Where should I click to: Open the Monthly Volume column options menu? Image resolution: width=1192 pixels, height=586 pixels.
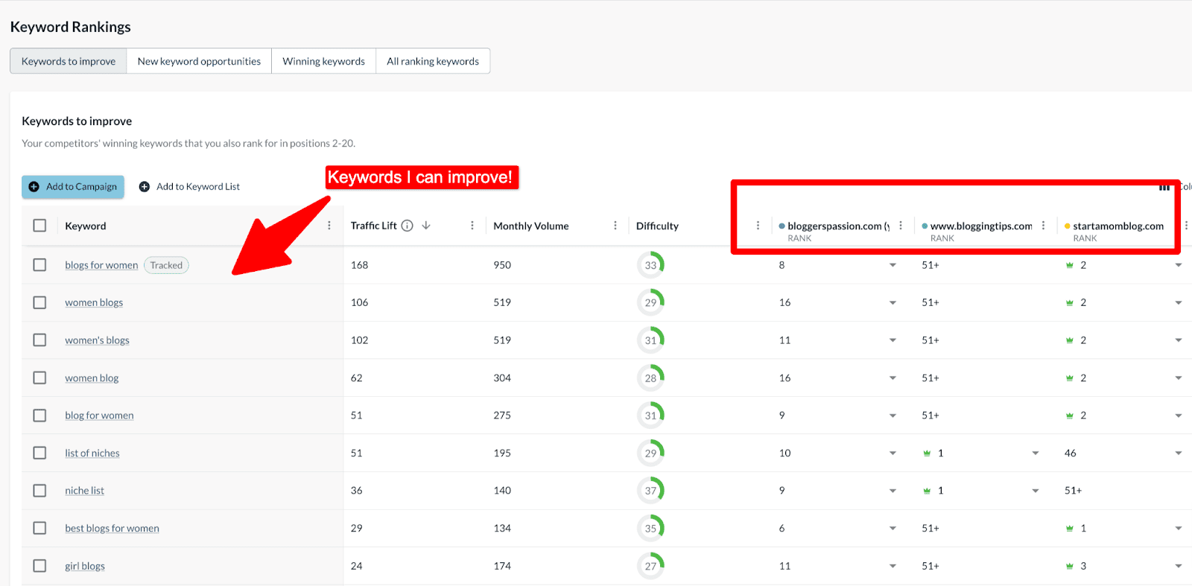pos(615,226)
